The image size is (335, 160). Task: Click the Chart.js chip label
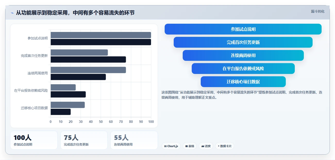(173, 146)
